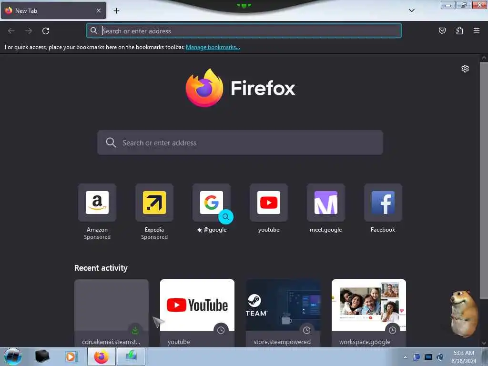Reload the current page

46,31
